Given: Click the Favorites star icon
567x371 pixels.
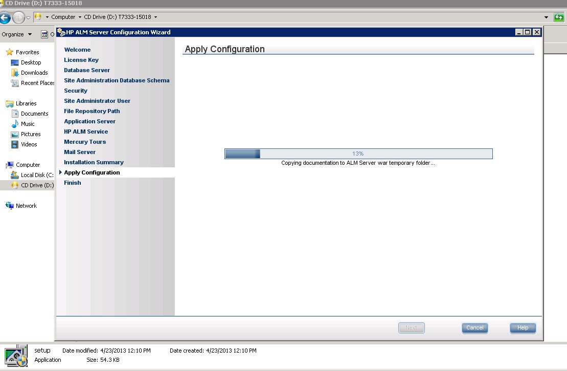Looking at the screenshot, I should pos(9,52).
